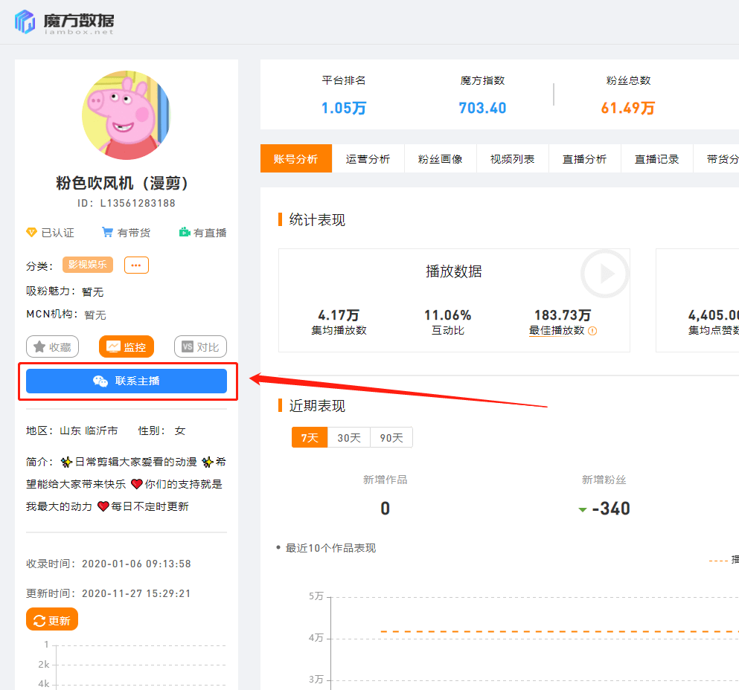The image size is (739, 690).
Task: Click the 魔方数据 logo icon
Action: pos(23,22)
